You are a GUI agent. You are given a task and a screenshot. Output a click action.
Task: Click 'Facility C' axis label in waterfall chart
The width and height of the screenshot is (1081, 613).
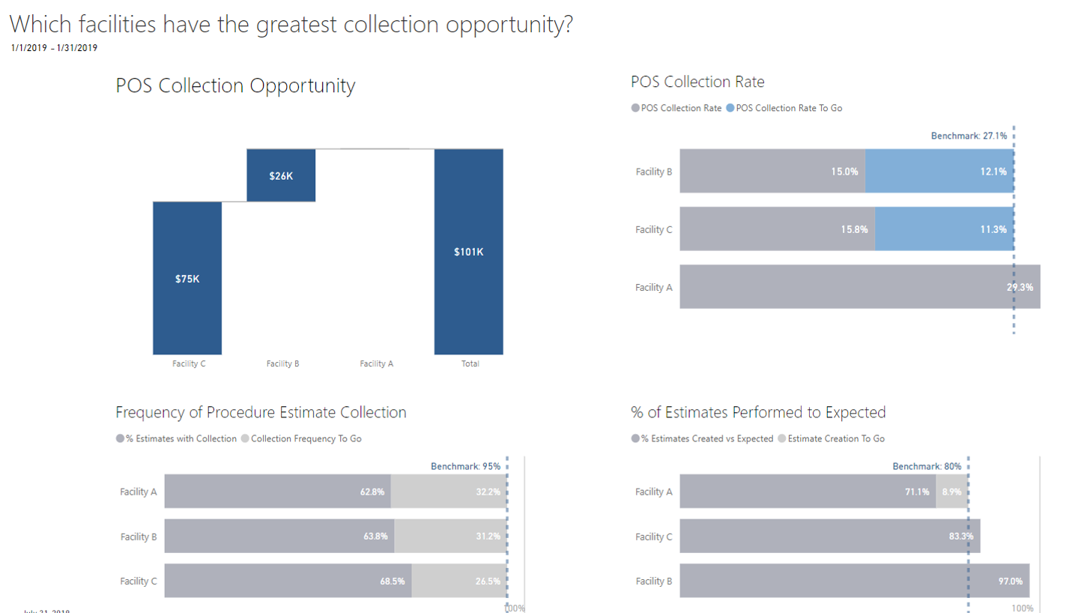click(x=189, y=364)
